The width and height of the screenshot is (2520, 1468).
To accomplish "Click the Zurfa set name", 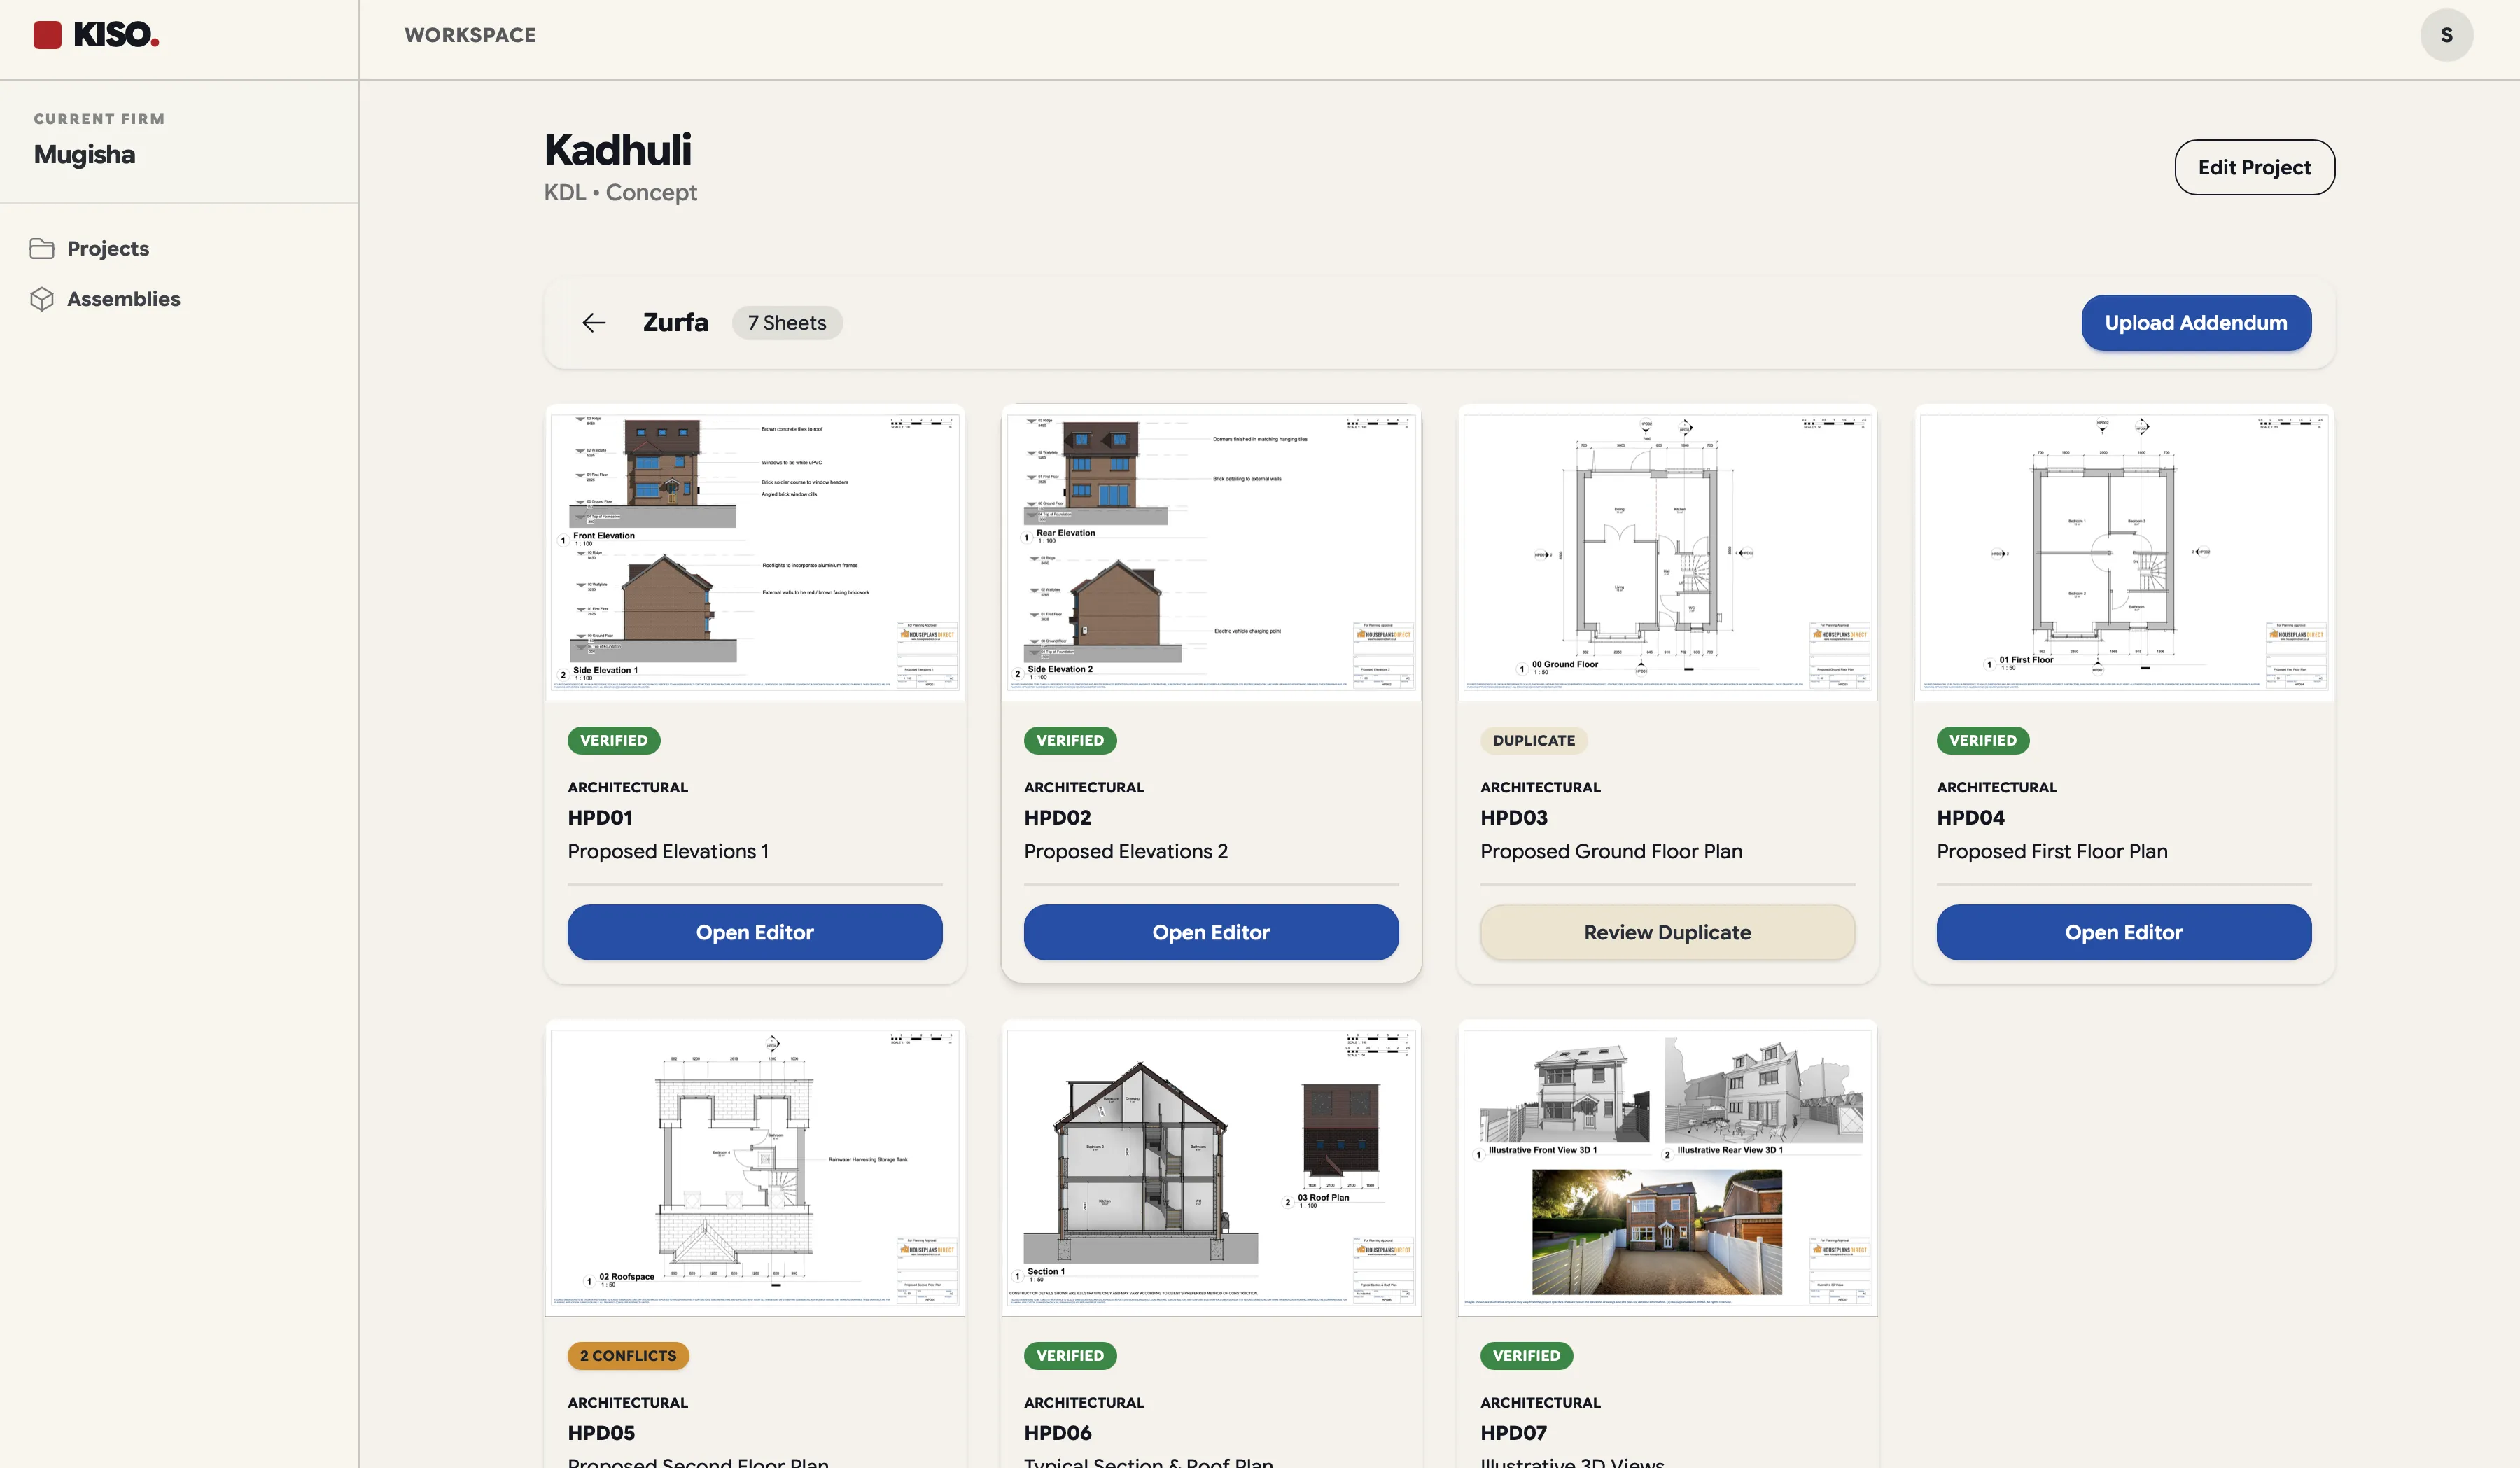I will coord(675,323).
